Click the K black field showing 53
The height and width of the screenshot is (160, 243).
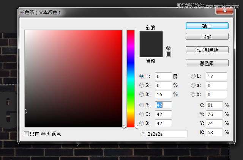point(214,132)
